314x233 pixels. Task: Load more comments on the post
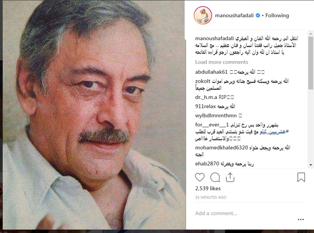point(222,62)
